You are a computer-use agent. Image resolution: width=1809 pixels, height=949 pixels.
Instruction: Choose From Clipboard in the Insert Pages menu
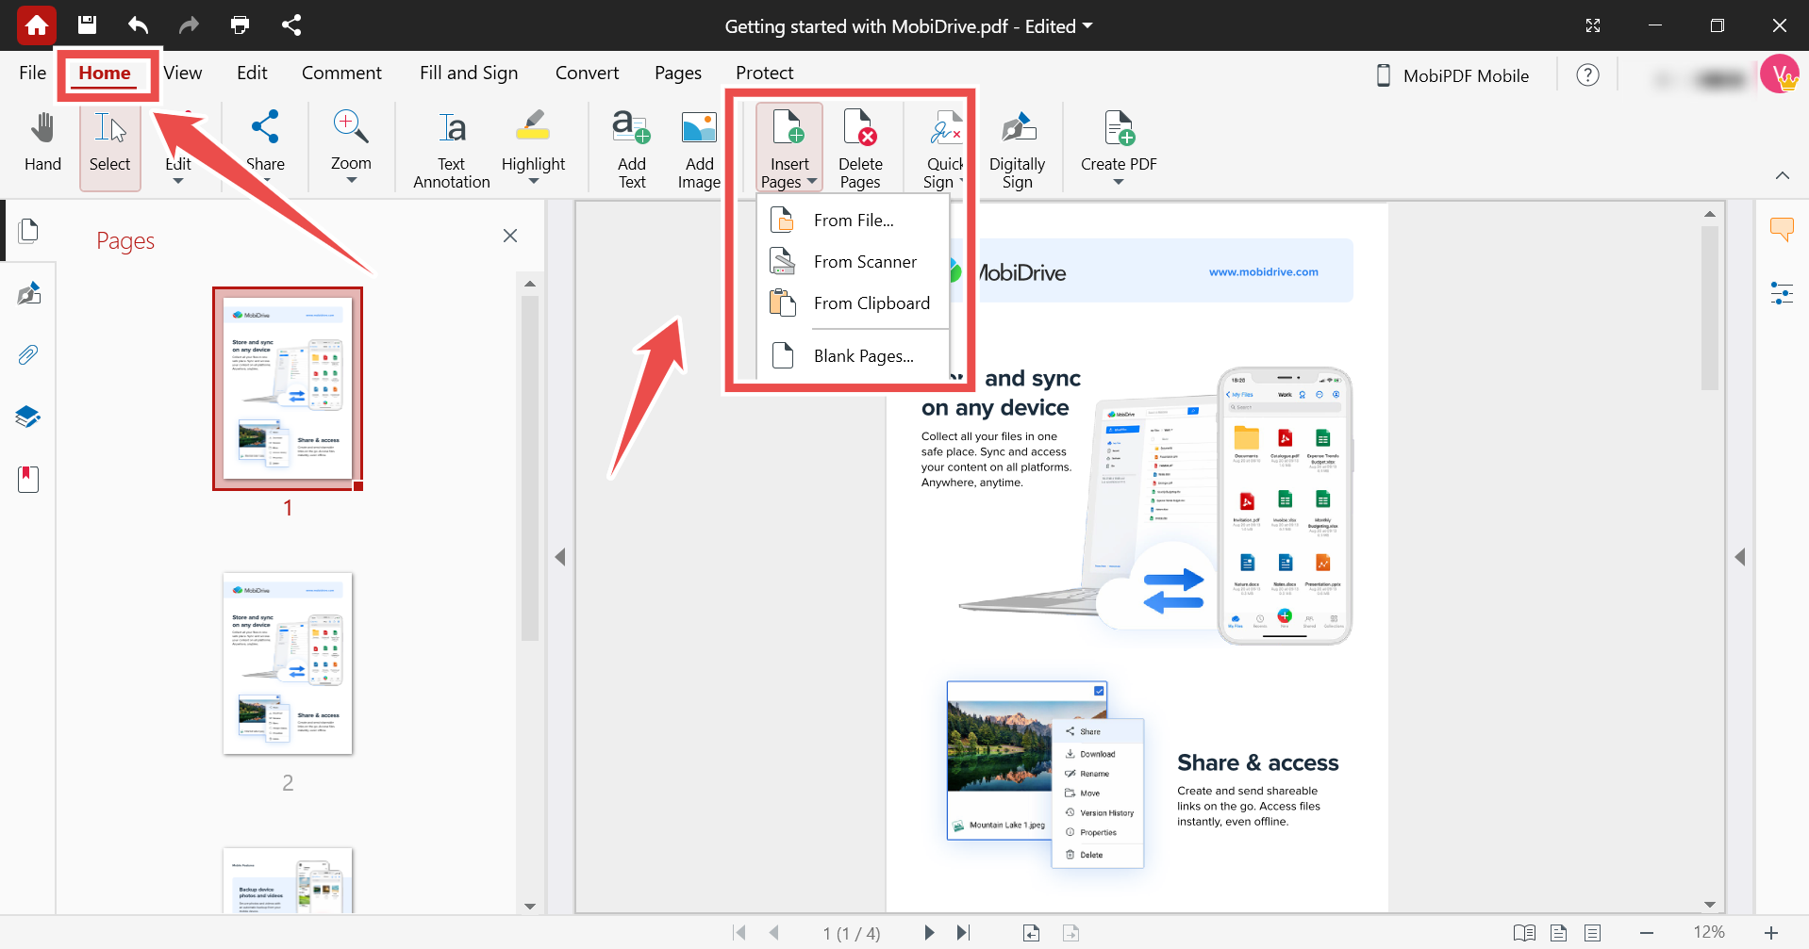(x=872, y=303)
